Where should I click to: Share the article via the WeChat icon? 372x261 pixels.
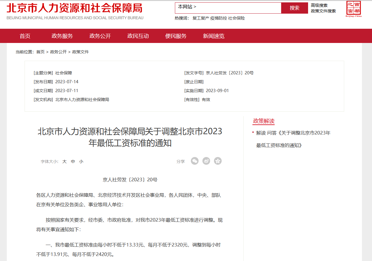tap(194, 161)
